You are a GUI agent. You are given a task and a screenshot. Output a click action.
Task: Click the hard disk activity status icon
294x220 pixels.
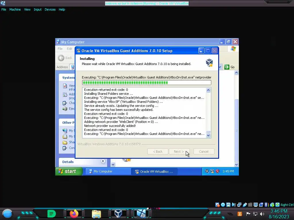point(218,205)
